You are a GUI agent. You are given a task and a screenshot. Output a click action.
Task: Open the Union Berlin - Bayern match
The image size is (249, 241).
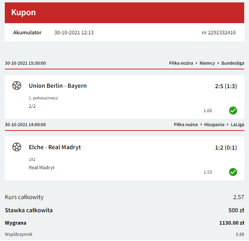[57, 86]
